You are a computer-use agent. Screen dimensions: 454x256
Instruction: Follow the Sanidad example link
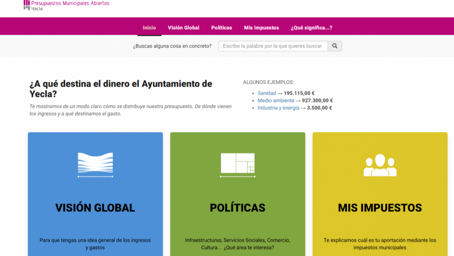point(267,93)
